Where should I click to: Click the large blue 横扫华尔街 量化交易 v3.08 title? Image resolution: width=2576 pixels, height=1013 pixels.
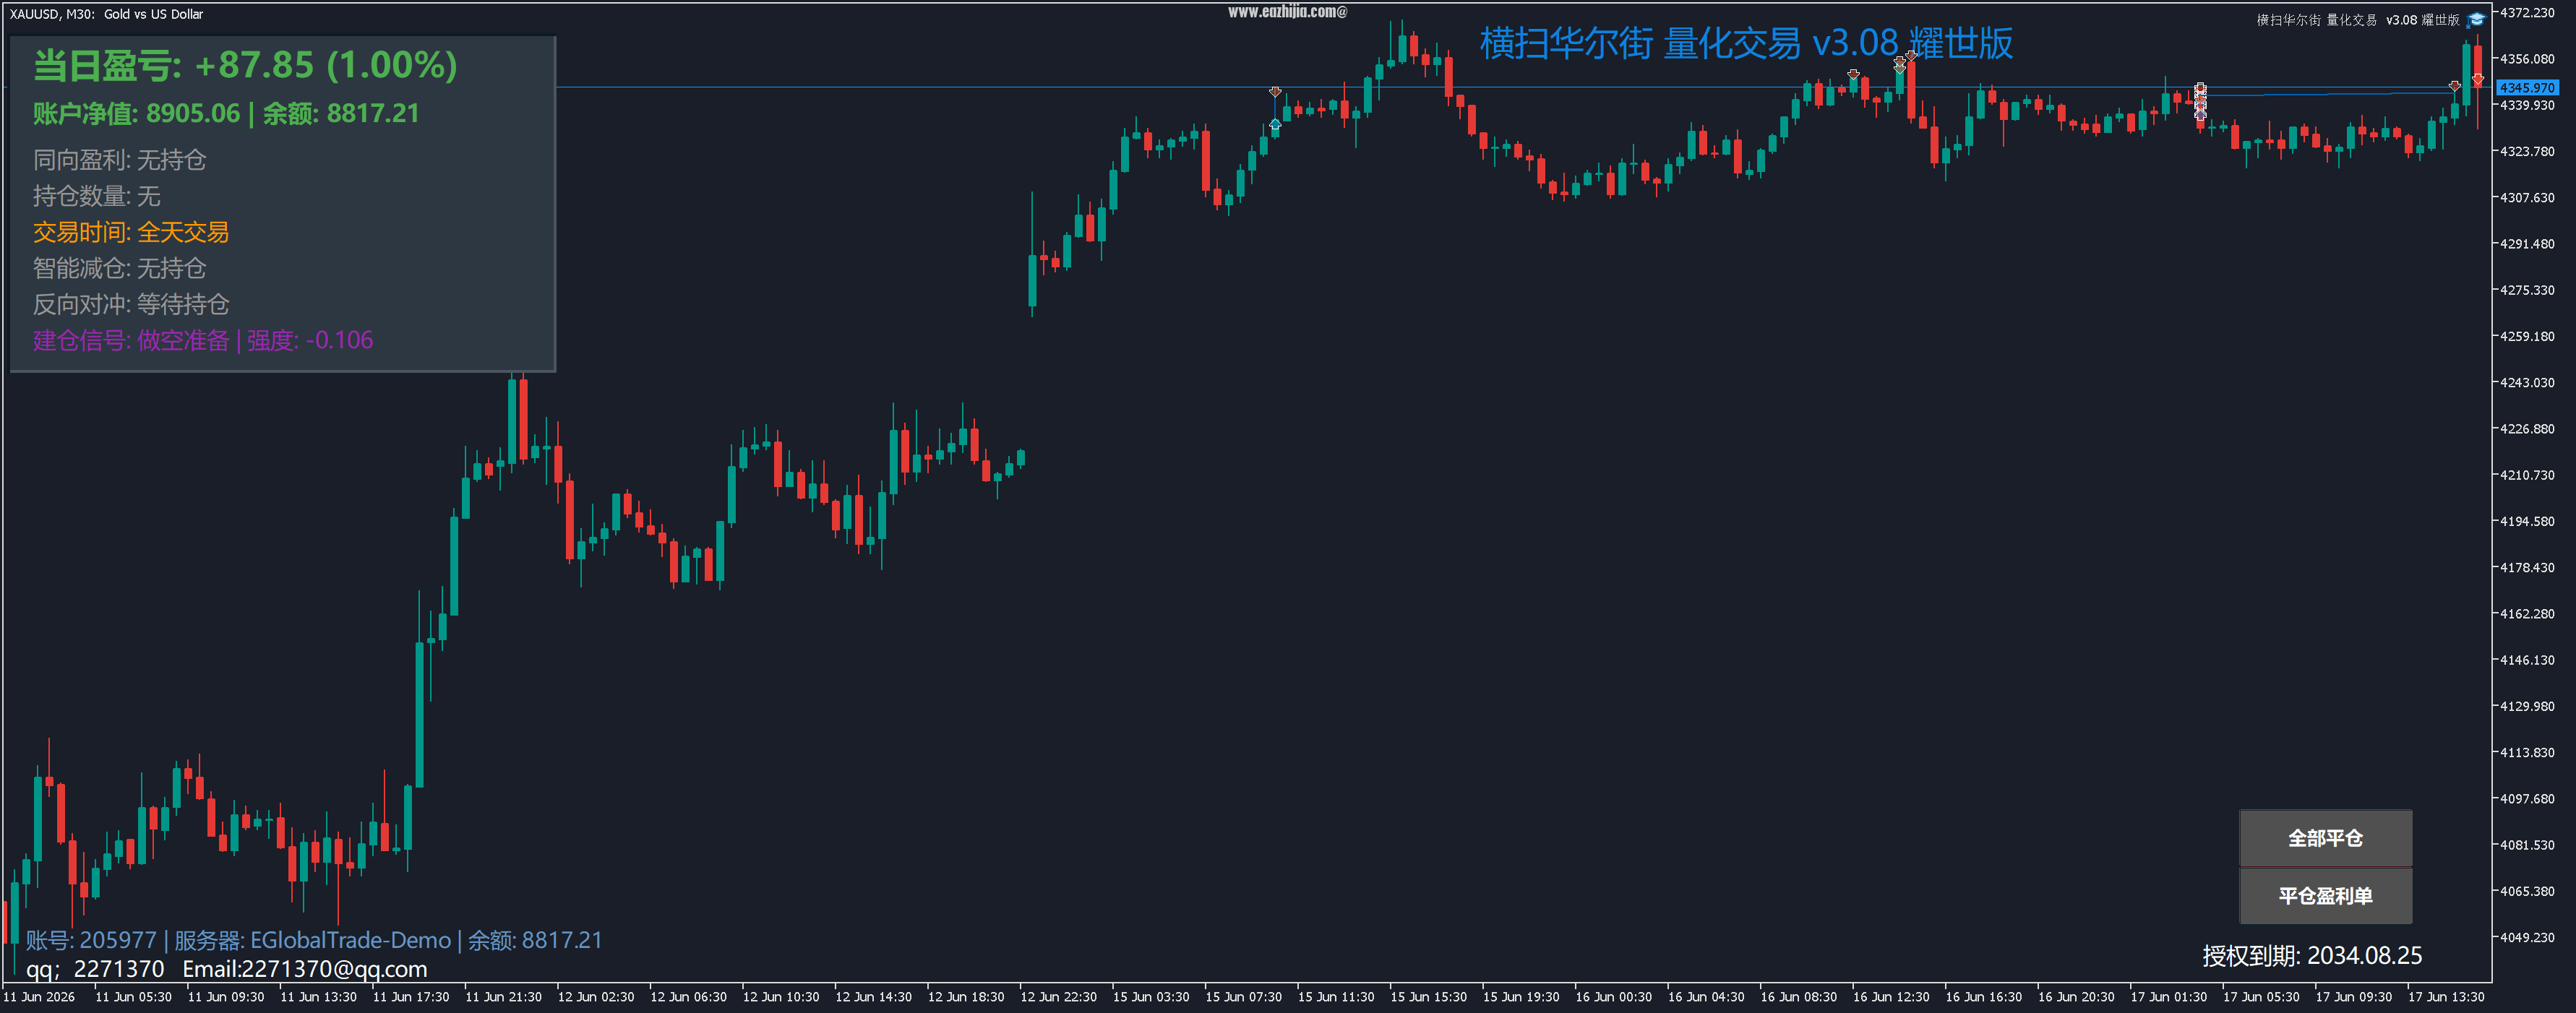coord(1746,43)
